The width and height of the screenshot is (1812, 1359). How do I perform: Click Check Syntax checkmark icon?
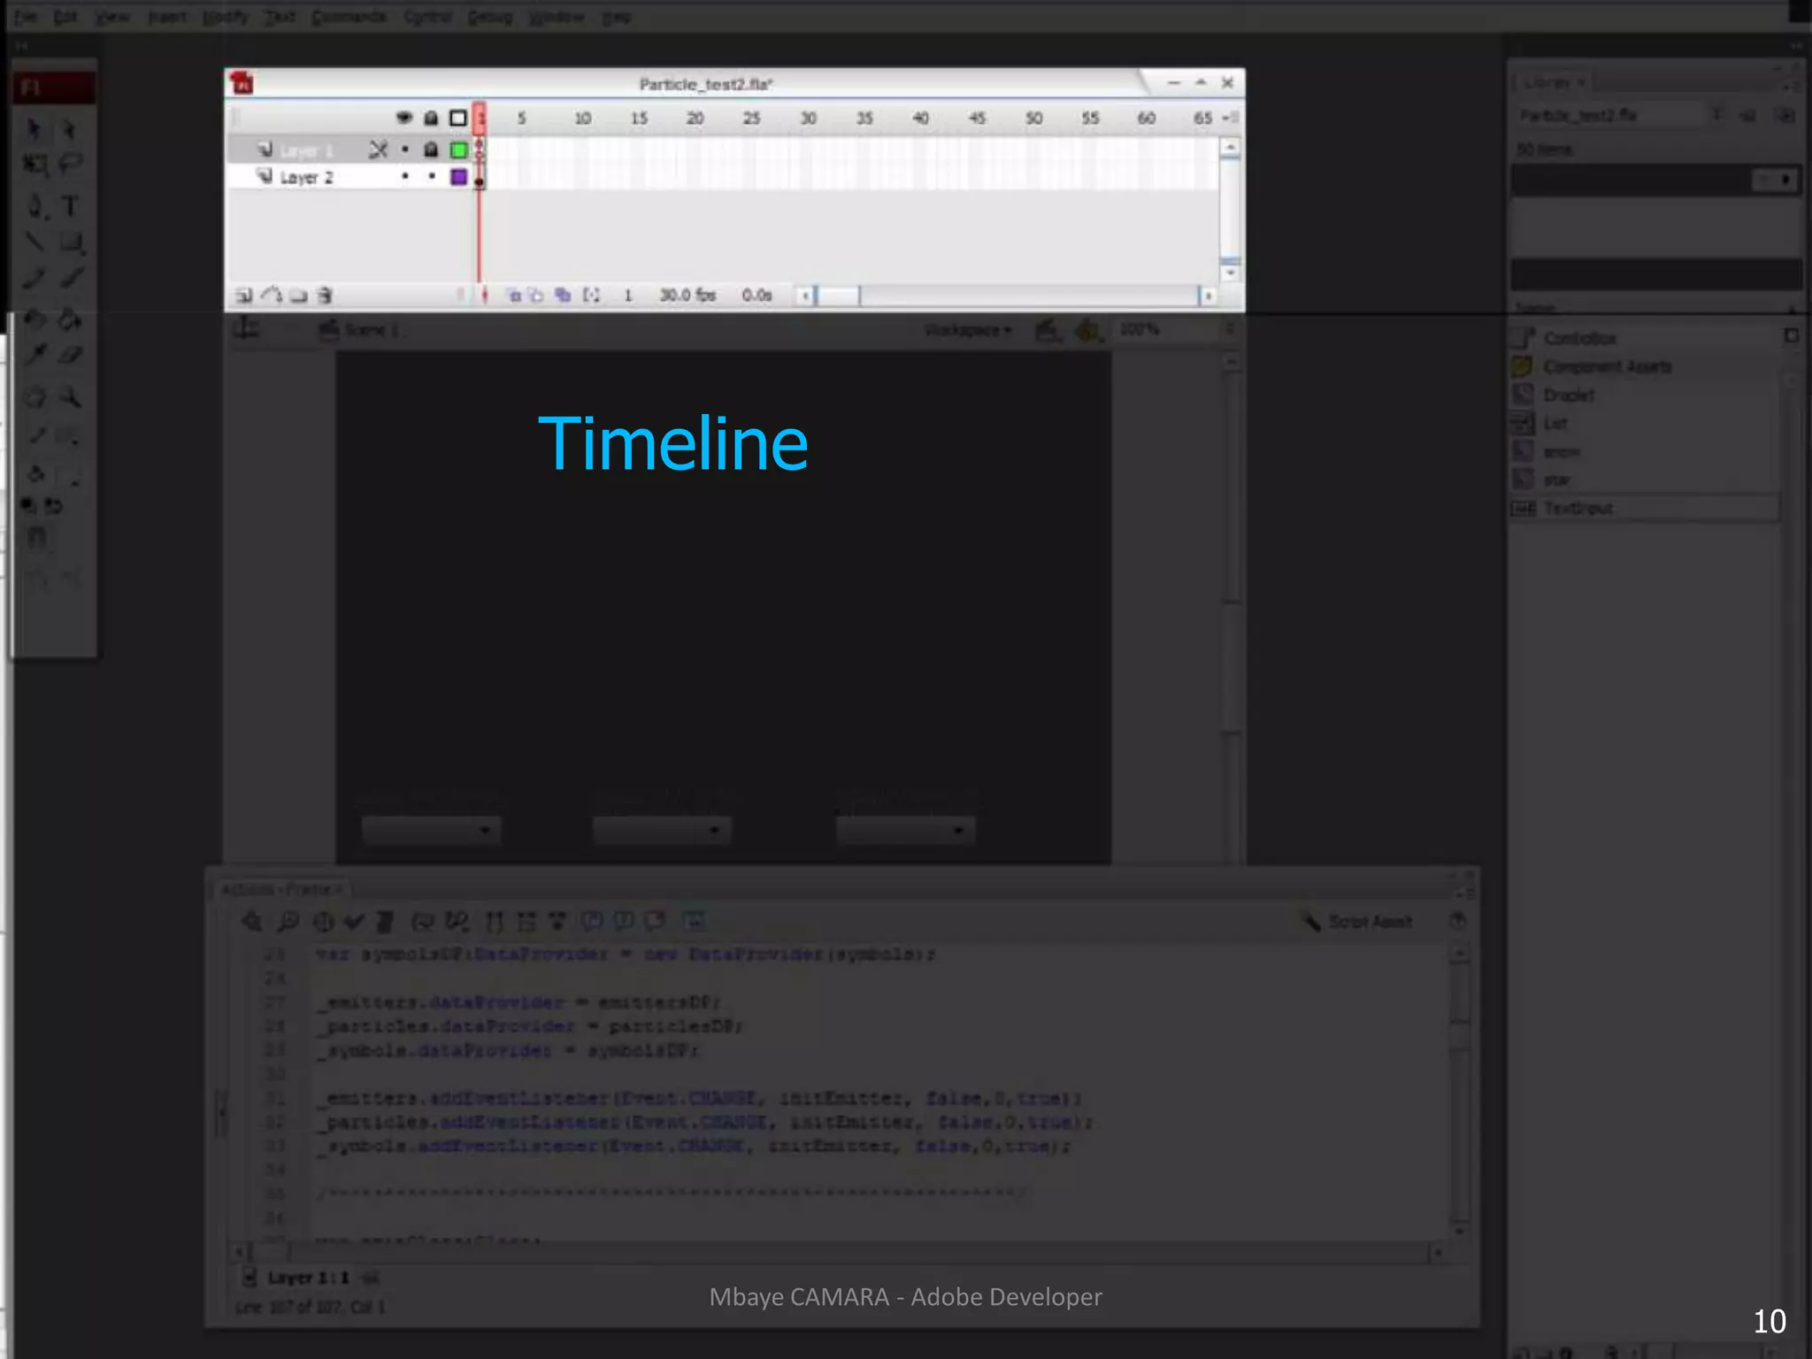354,922
